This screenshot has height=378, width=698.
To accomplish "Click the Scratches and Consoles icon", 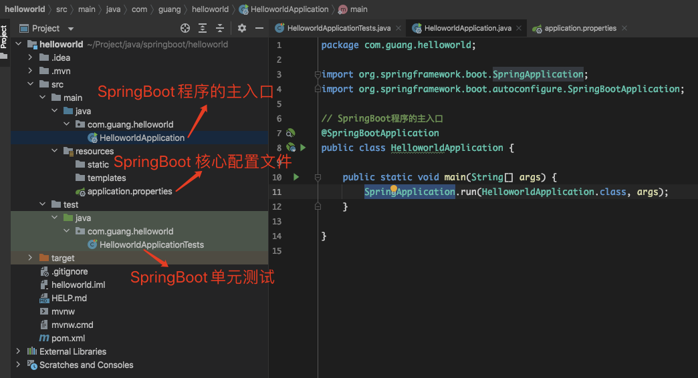I will tap(32, 365).
